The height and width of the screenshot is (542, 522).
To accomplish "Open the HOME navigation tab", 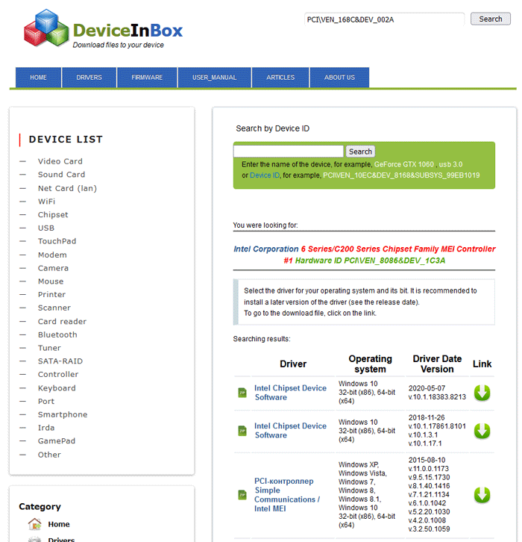I will pyautogui.click(x=38, y=78).
